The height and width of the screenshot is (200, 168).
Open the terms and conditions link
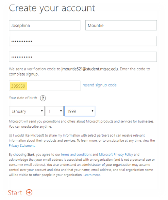76,155
